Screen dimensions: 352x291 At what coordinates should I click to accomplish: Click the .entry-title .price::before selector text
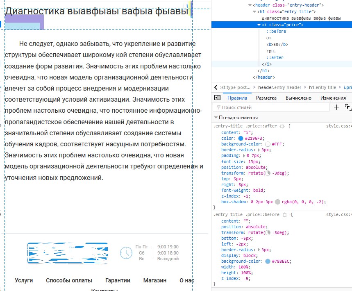pos(246,214)
